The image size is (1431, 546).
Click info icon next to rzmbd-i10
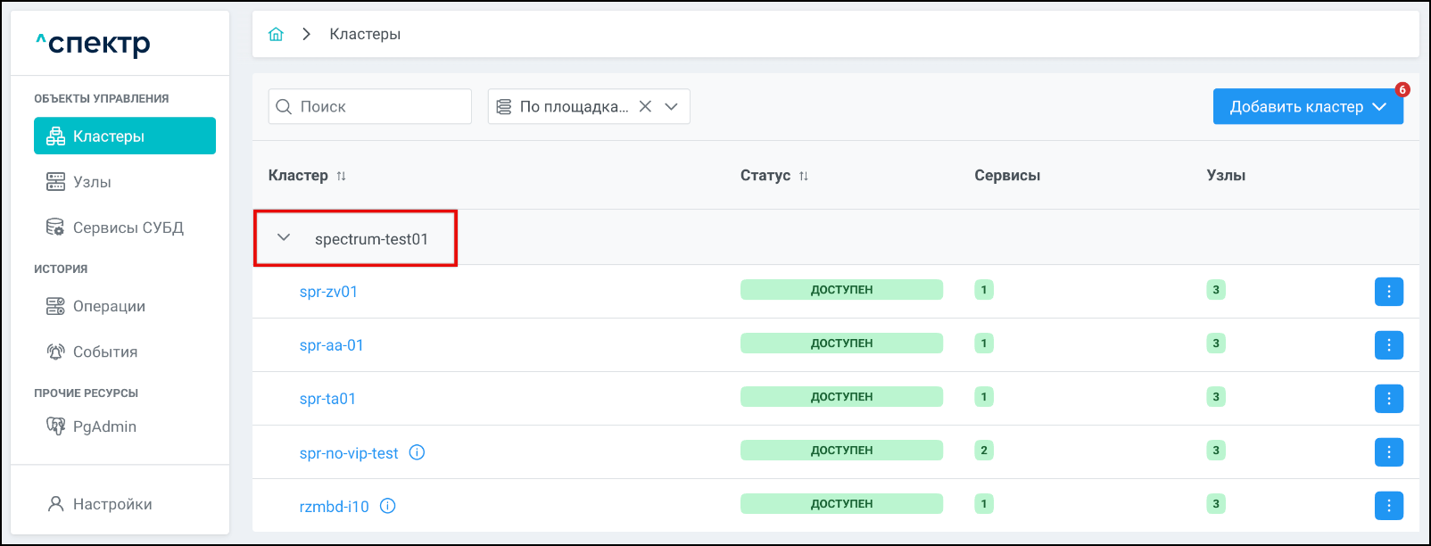point(388,506)
